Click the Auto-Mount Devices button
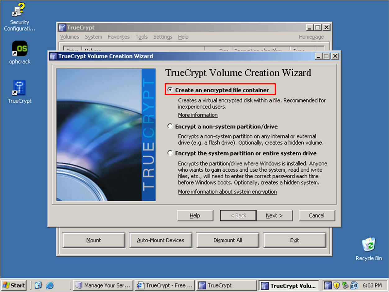The height and width of the screenshot is (292, 389). [161, 240]
